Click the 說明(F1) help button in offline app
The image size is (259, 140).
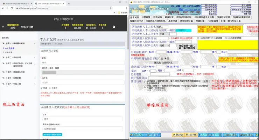point(137,135)
